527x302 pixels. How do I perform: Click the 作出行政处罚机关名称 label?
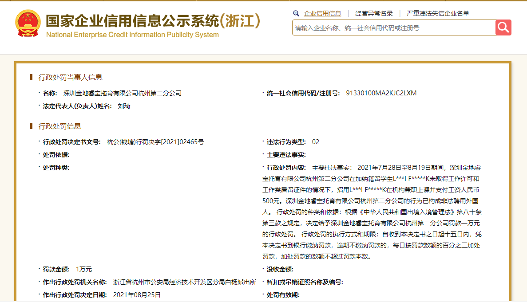pos(75,282)
